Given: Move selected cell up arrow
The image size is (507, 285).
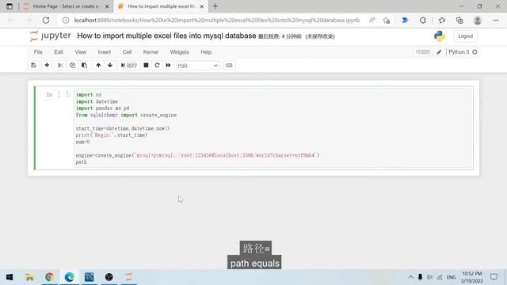Looking at the screenshot, I should 98,65.
